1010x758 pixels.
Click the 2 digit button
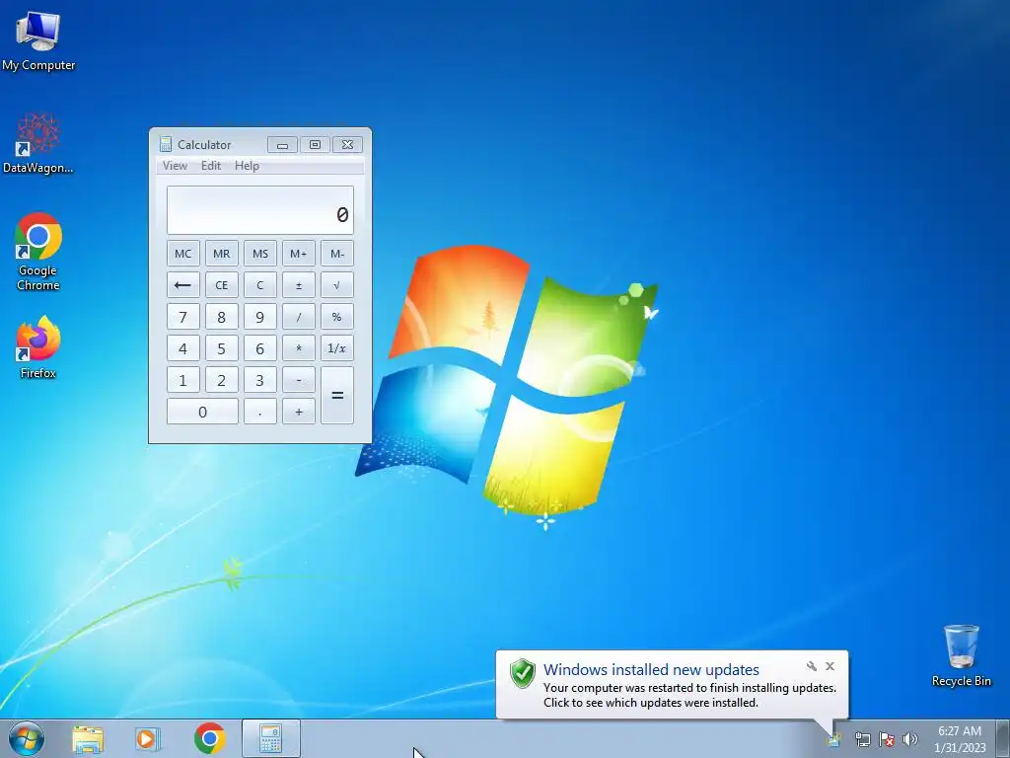tap(222, 380)
